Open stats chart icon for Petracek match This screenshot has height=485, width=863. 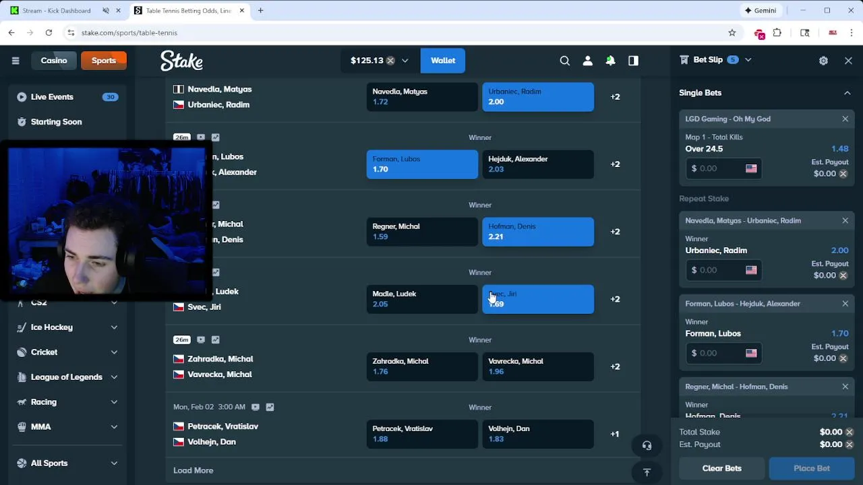(270, 407)
